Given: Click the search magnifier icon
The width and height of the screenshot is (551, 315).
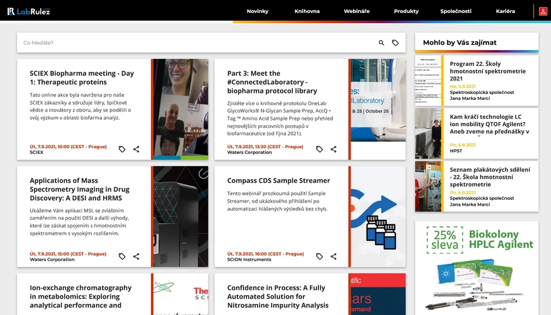Looking at the screenshot, I should pos(381,43).
